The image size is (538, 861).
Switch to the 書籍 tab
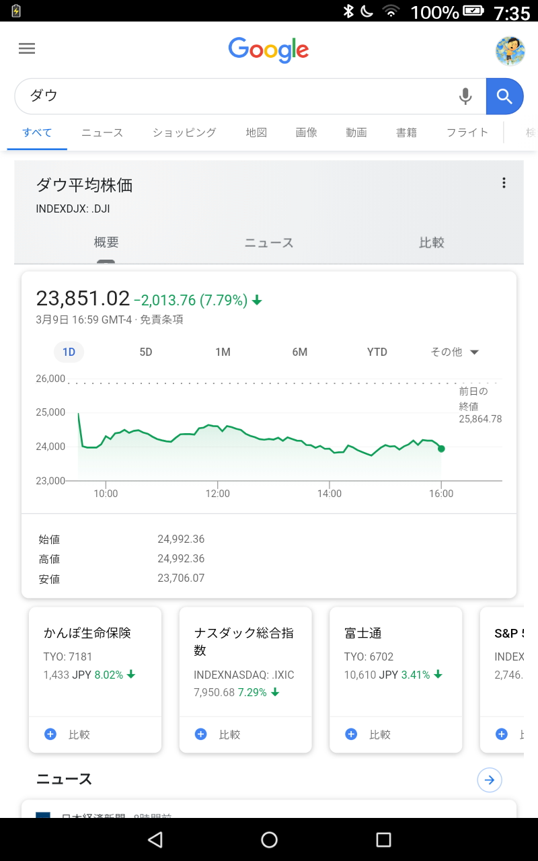coord(407,133)
